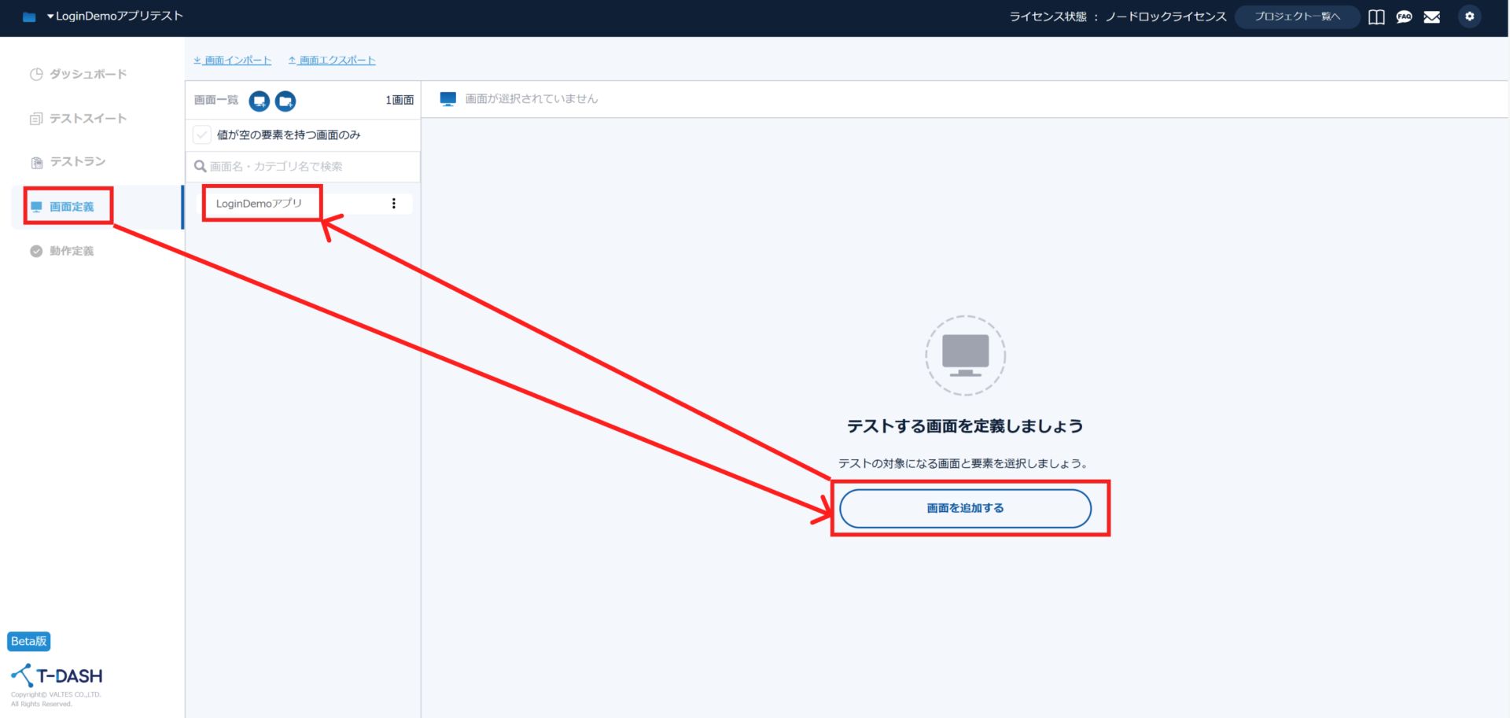Go to テストスイート in the sidebar

point(87,119)
